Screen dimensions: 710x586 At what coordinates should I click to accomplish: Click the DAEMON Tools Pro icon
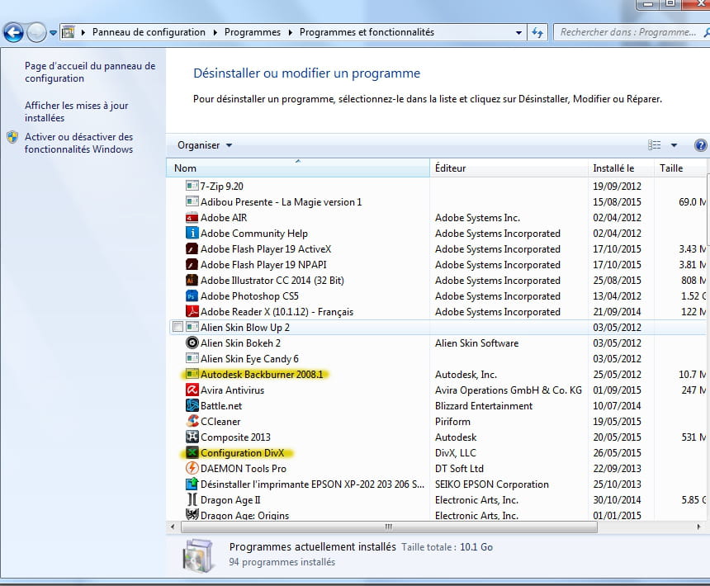(x=192, y=468)
